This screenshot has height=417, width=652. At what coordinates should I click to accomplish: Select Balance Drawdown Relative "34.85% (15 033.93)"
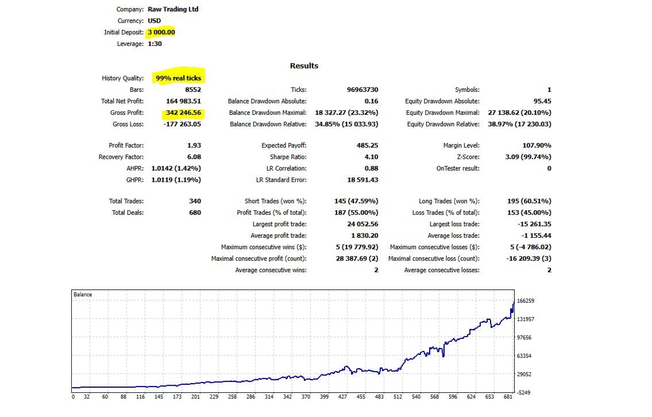pos(346,124)
